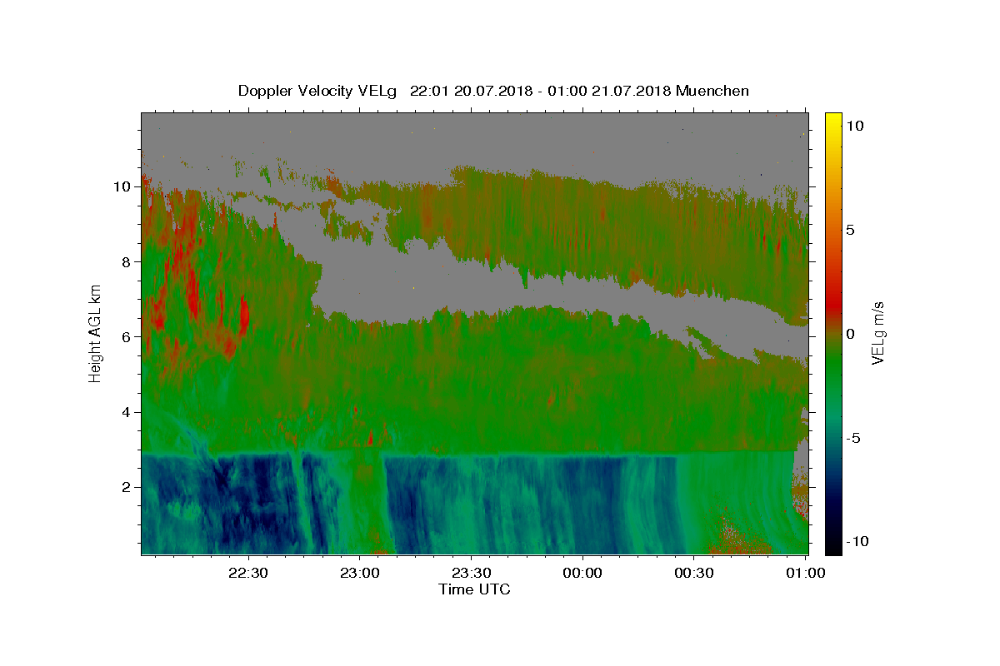Click height tick label '6'
The height and width of the screenshot is (666, 1000).
[127, 336]
